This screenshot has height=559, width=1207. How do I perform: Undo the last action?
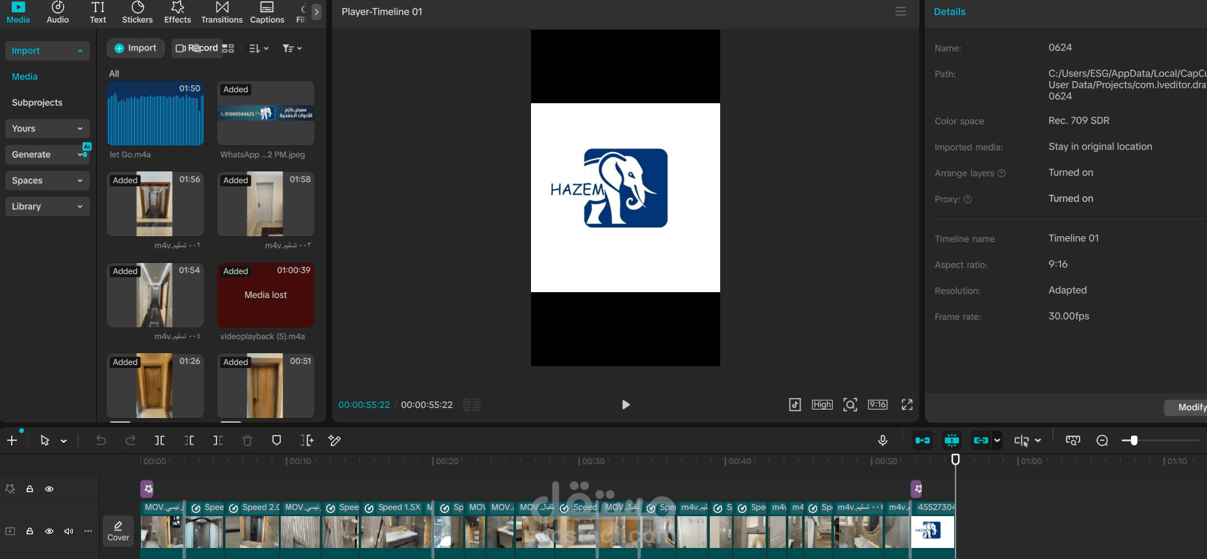pos(101,441)
